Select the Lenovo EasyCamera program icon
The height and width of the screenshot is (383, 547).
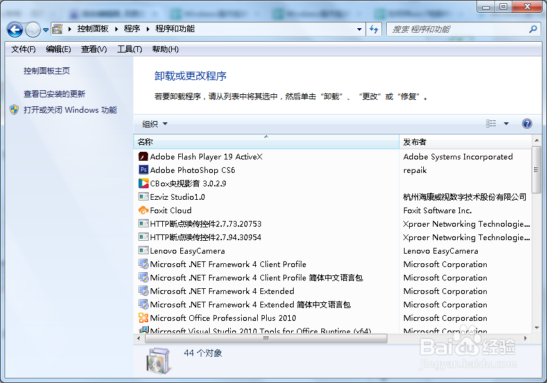(x=144, y=250)
